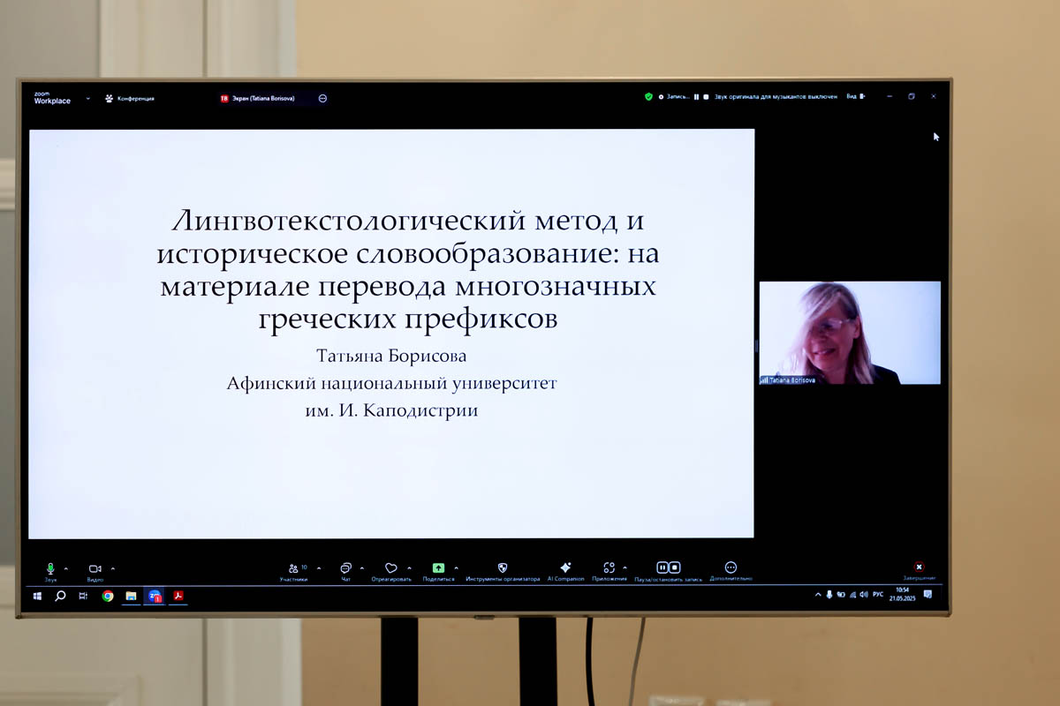Open Google Chrome from the Windows taskbar
1060x706 pixels.
108,596
